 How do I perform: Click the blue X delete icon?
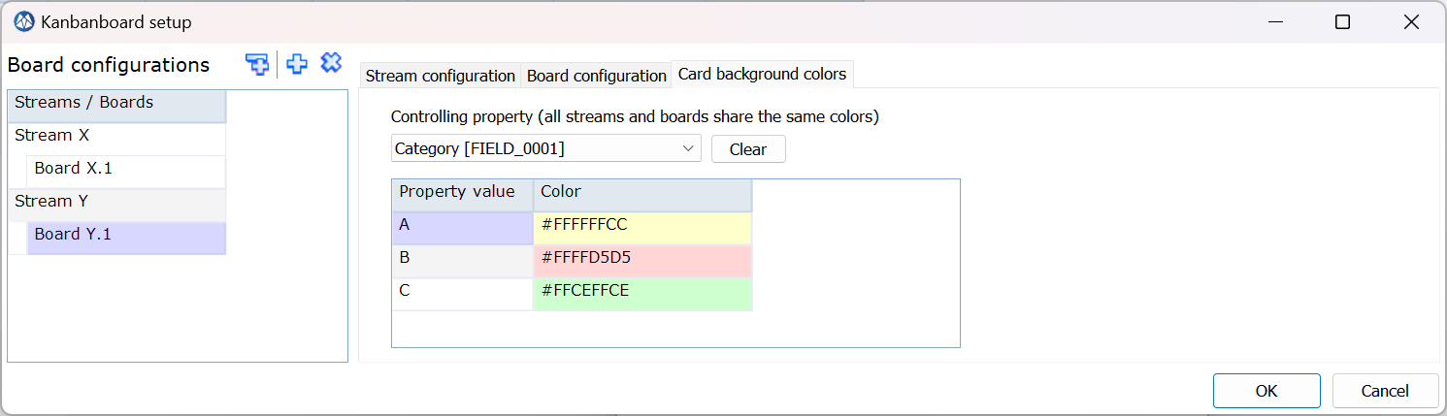[331, 63]
